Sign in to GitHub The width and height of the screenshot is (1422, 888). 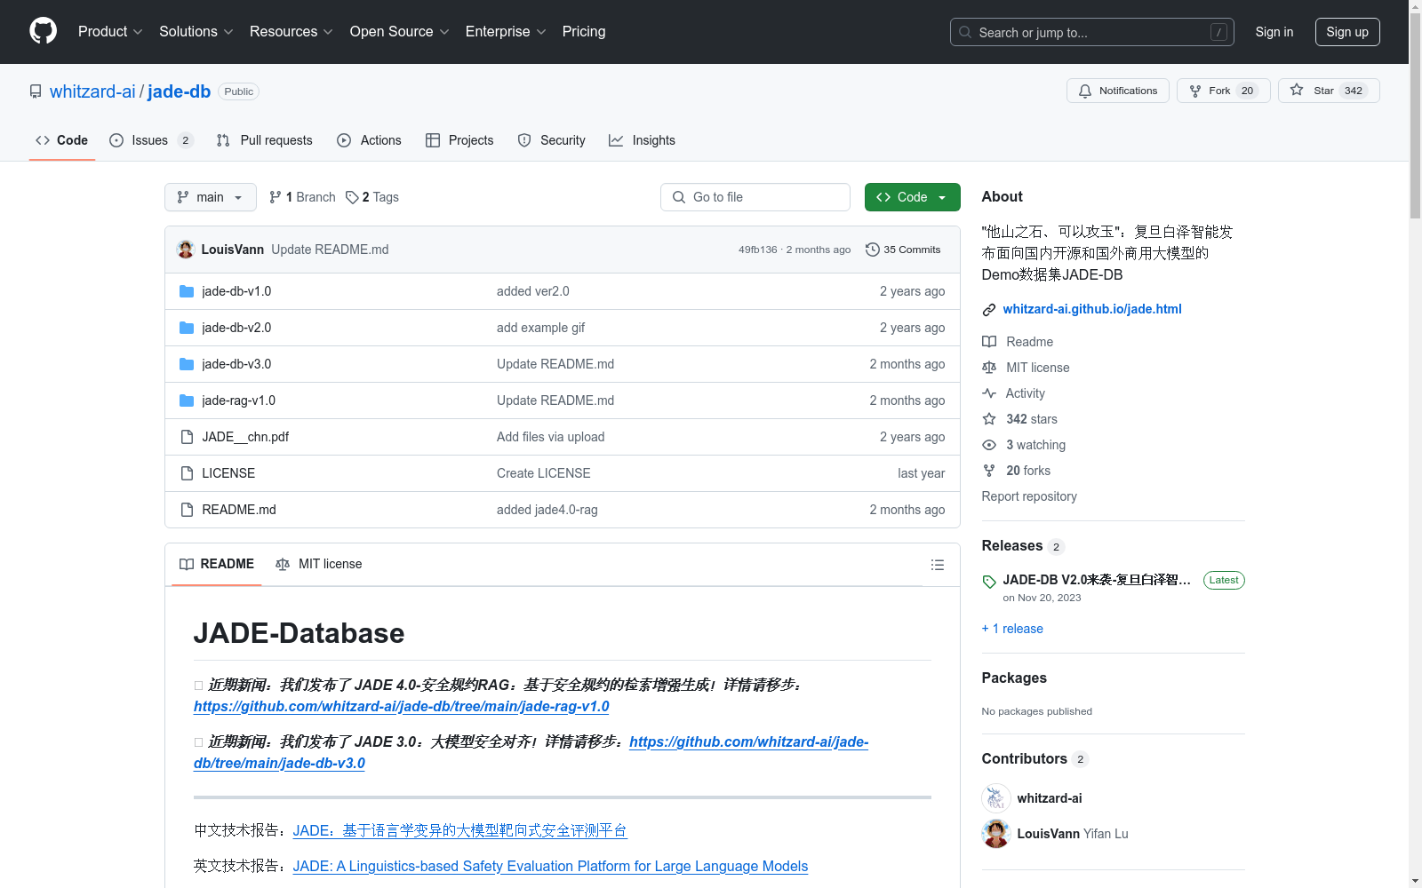click(1274, 32)
